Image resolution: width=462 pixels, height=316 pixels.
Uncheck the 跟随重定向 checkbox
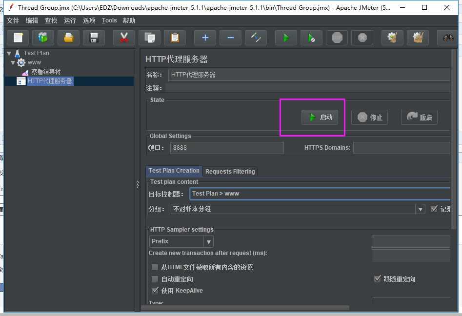click(377, 279)
